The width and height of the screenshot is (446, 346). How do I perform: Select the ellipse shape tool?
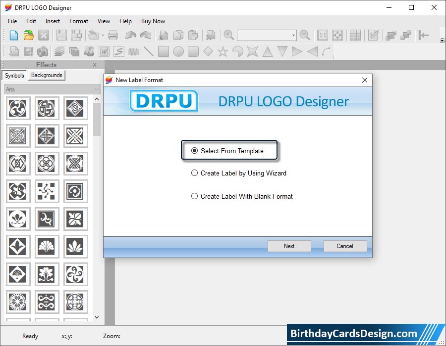(178, 51)
